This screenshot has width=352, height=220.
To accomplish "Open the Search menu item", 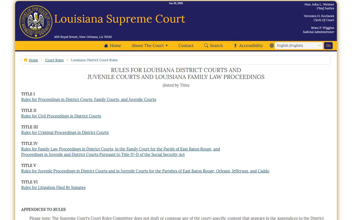I will point(213,46).
